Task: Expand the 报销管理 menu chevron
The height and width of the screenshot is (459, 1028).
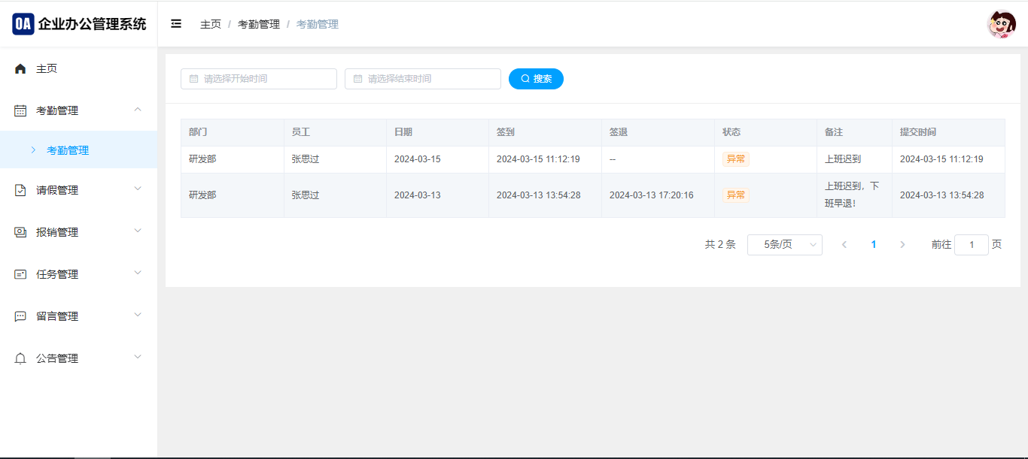Action: point(137,231)
